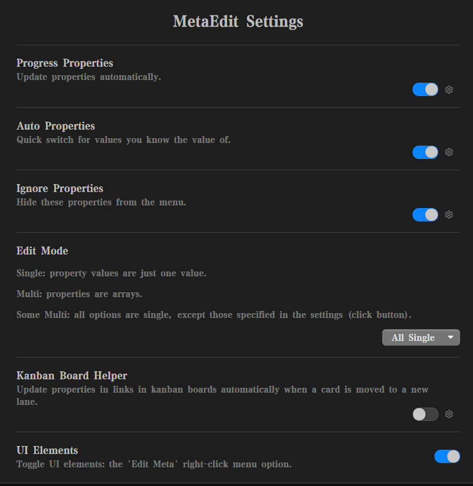Click the Auto Properties section title
Screen dimensions: 473x486
pyautogui.click(x=56, y=126)
